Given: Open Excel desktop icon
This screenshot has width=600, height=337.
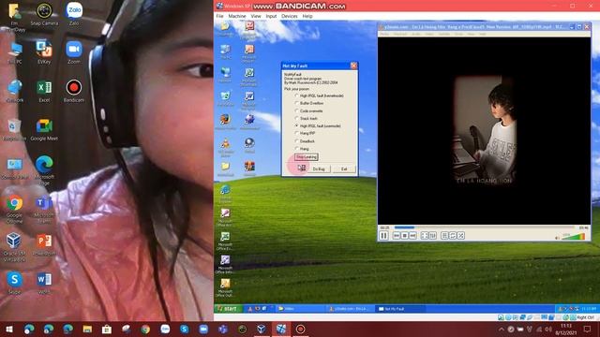Looking at the screenshot, I should [x=44, y=91].
